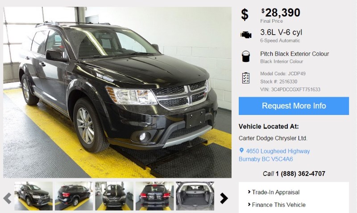This screenshot has height=213, width=357.
Task: Click the Request More Info button
Action: pyautogui.click(x=294, y=106)
